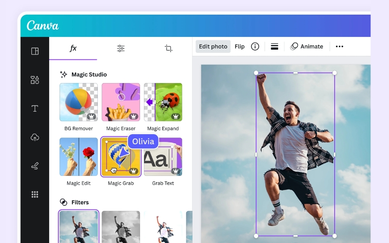Click the top-right corner resize handle
389x243 pixels.
[335, 73]
